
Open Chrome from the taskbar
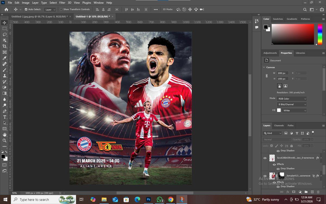[x=171, y=199]
